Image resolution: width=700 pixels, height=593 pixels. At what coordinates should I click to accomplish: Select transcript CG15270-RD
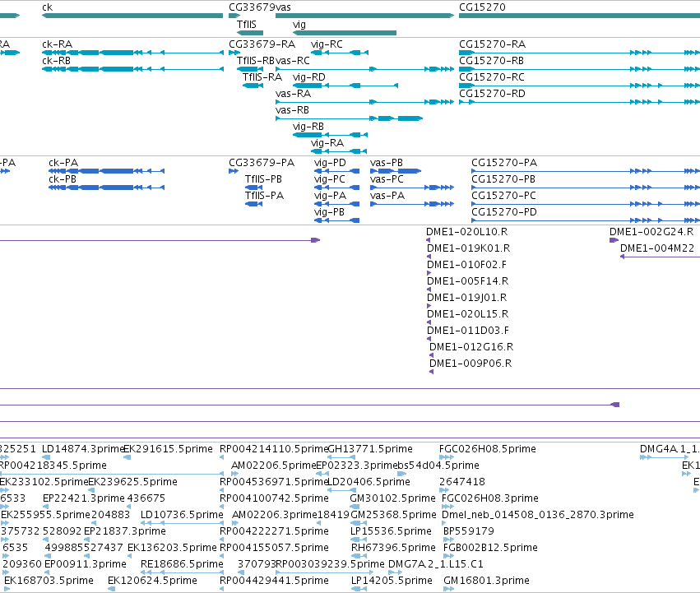[x=579, y=102]
